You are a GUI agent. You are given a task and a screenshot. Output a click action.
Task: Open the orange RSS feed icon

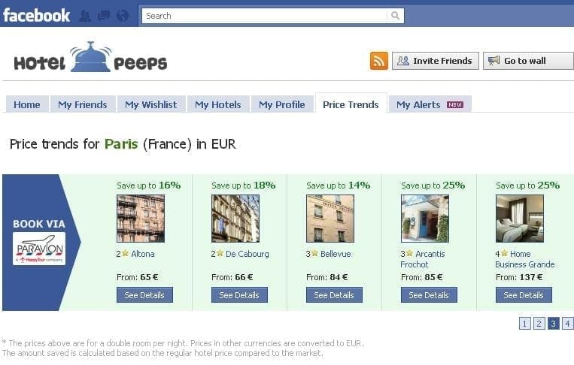(x=379, y=61)
